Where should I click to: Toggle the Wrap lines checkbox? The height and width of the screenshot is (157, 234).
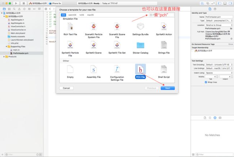pyautogui.click(x=206, y=82)
